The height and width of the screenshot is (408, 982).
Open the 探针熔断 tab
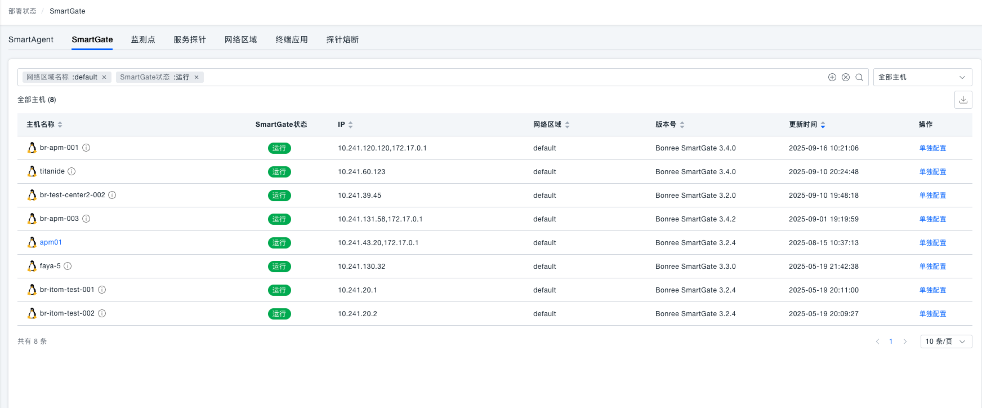tap(342, 39)
